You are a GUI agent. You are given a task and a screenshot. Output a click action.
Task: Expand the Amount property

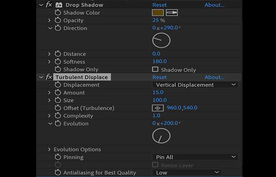[x=49, y=92]
